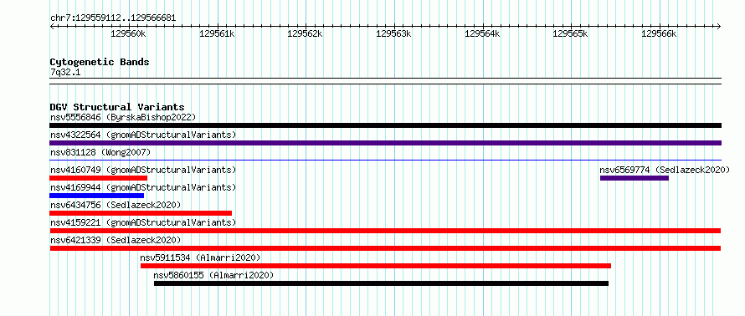745x316 pixels.
Task: Open nsv6421339 (Sedlazeck2020) label
Action: click(x=116, y=240)
